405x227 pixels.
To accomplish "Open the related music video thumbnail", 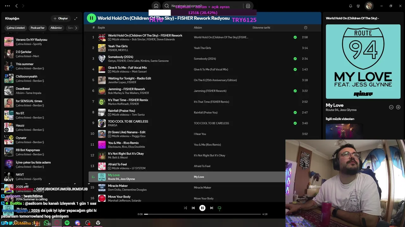I will pos(344,131).
